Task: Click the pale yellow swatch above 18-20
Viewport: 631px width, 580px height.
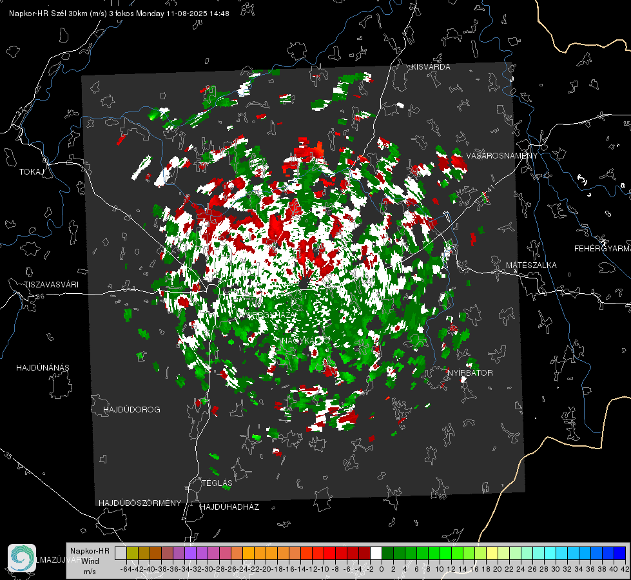Action: pos(492,553)
